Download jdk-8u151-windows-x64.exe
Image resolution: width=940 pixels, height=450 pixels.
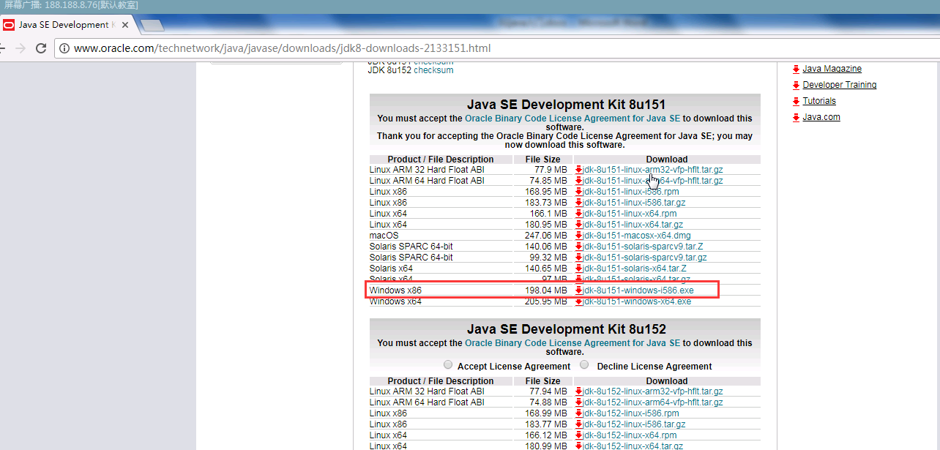[x=637, y=301]
